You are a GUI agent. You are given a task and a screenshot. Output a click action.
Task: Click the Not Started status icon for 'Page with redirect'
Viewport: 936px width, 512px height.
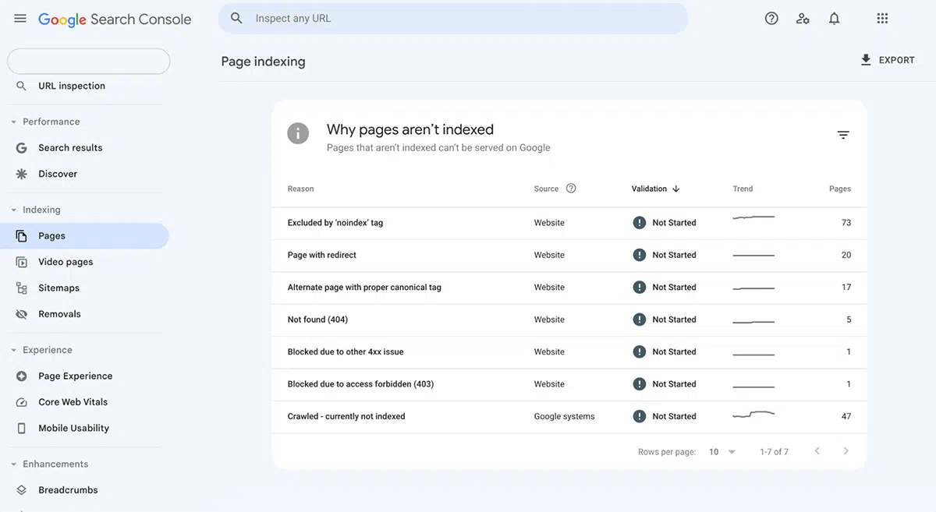tap(640, 255)
